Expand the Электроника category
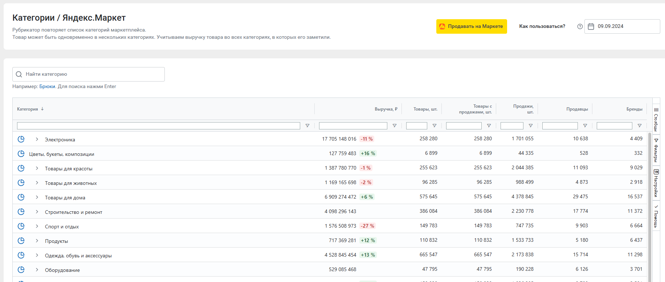 coord(37,139)
